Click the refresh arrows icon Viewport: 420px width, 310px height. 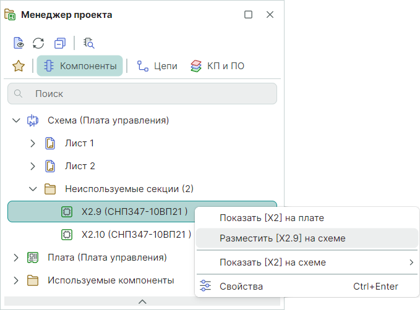click(38, 43)
